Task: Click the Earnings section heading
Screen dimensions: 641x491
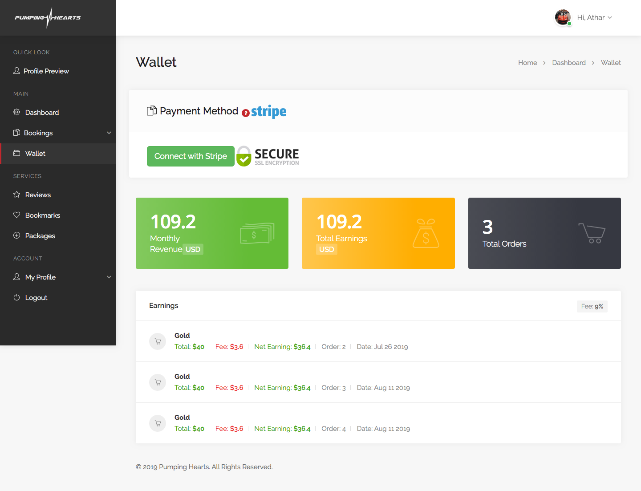Action: pos(163,305)
